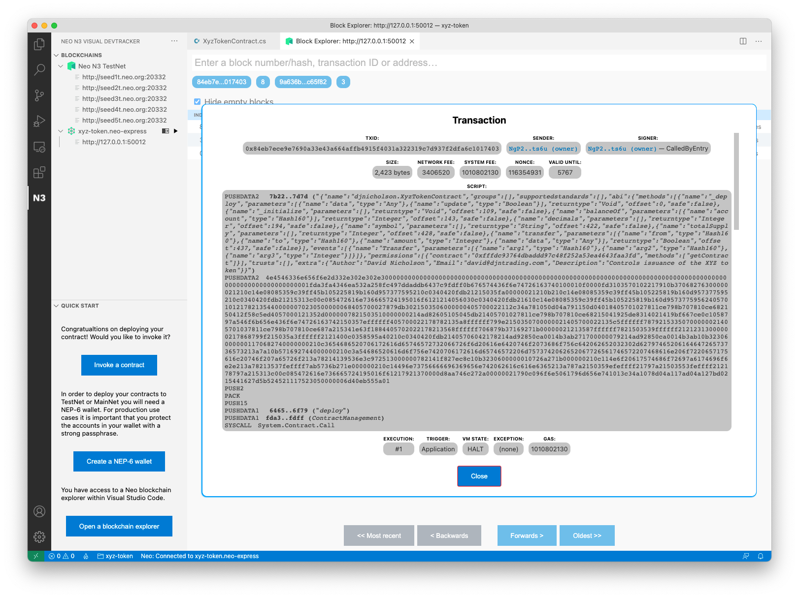Screen dimensions: 799x598
Task: Select http://seed3t.neo.org:20332 node
Action: [124, 99]
